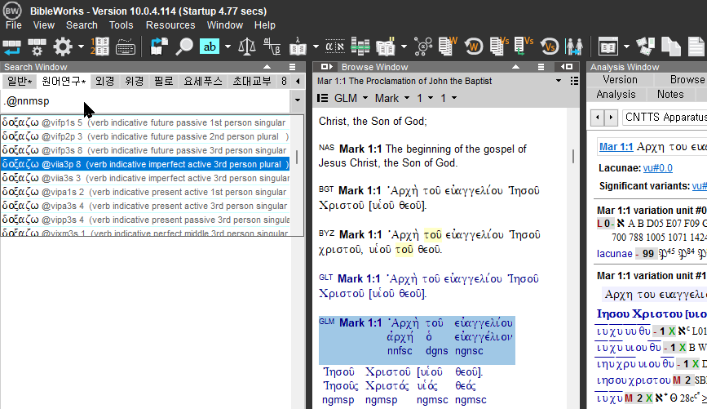The height and width of the screenshot is (409, 707).
Task: Click the verse list 'Vs' stacked pages icon
Action: pos(499,47)
